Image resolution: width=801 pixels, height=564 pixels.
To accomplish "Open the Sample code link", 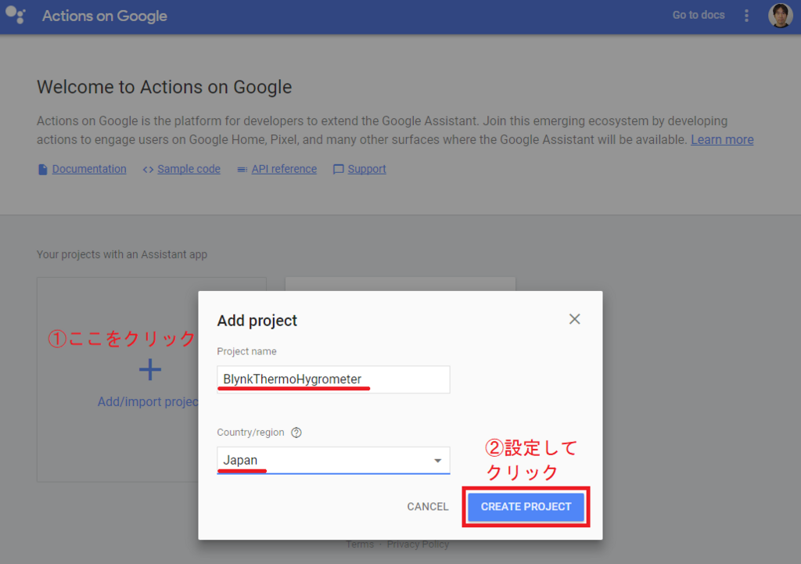I will click(x=189, y=169).
